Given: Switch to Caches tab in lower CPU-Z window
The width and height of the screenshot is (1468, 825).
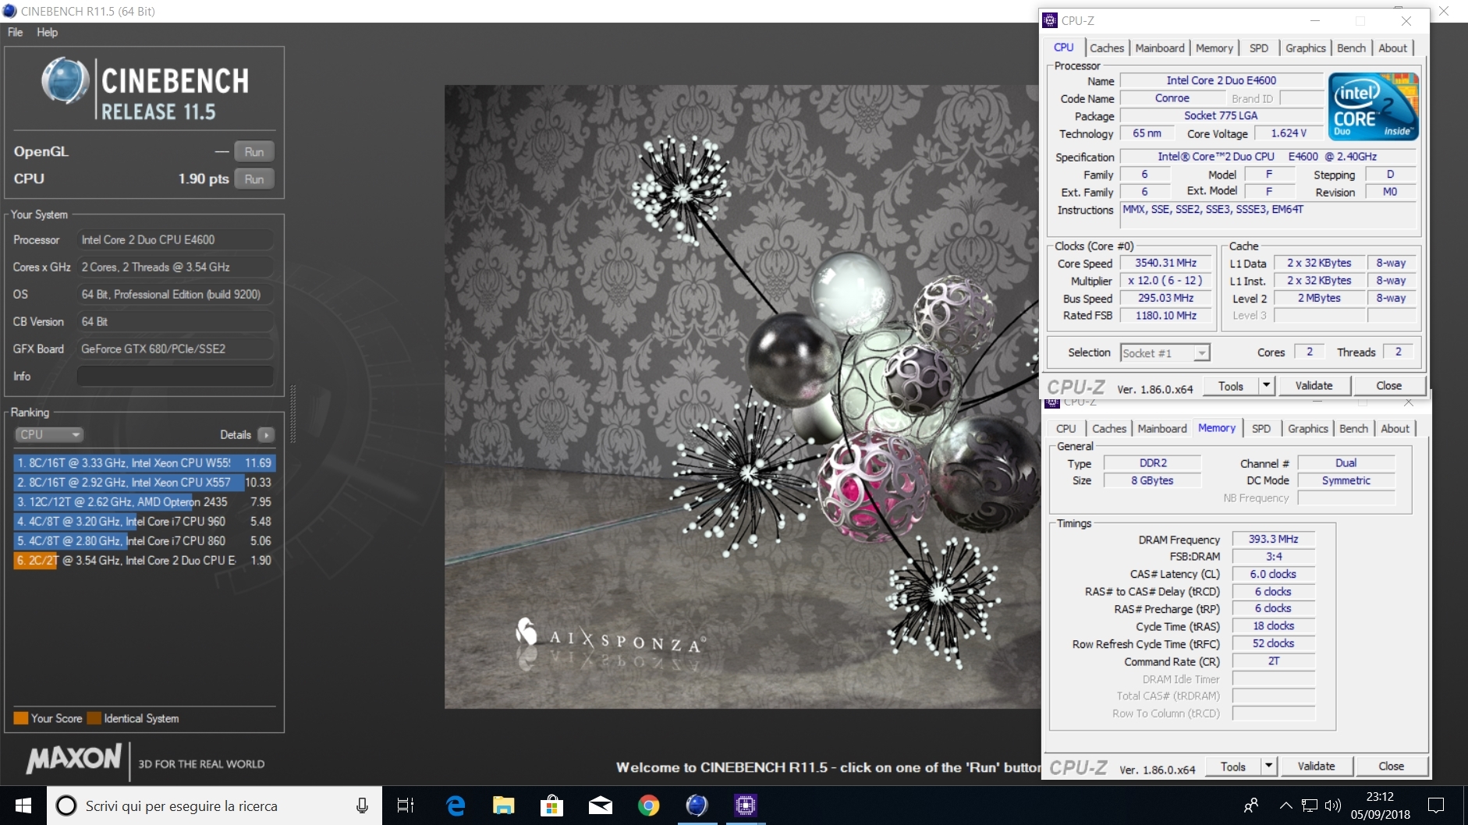Looking at the screenshot, I should [x=1109, y=429].
